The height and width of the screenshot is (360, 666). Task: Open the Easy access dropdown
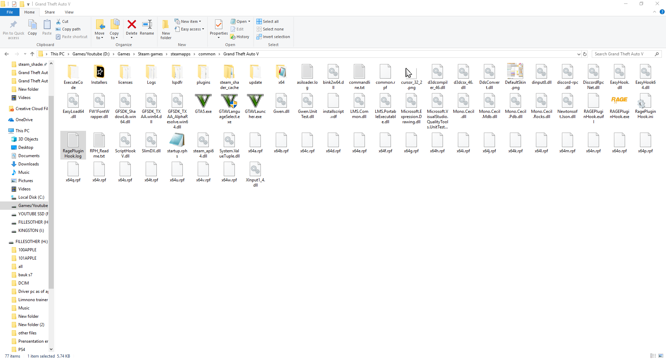click(x=189, y=29)
